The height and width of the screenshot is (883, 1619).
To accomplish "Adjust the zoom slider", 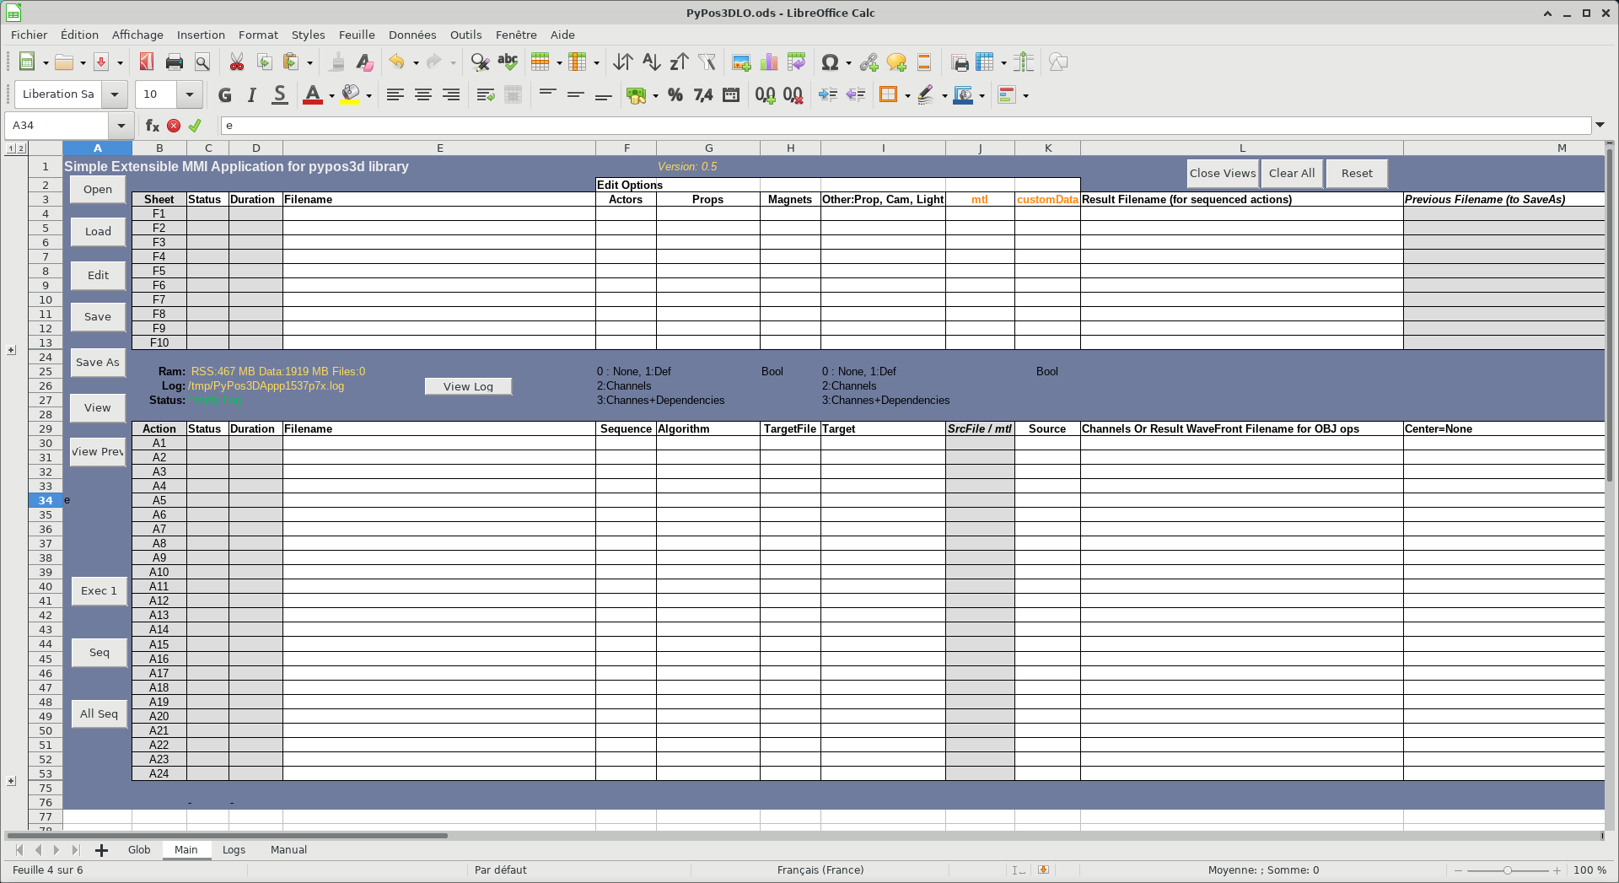I will [1505, 870].
